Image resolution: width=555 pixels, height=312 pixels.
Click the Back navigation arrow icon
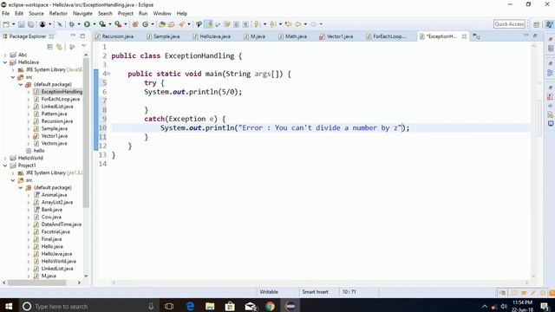tap(298, 24)
